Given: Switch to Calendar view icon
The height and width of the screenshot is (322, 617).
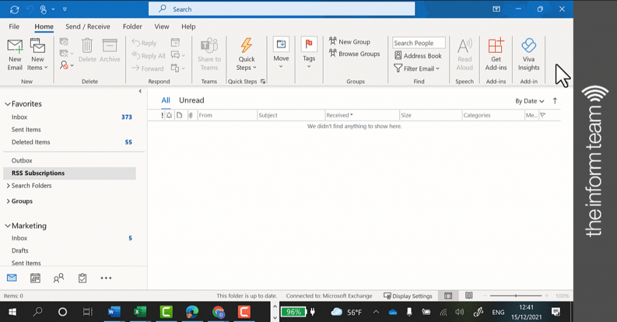Looking at the screenshot, I should click(36, 278).
